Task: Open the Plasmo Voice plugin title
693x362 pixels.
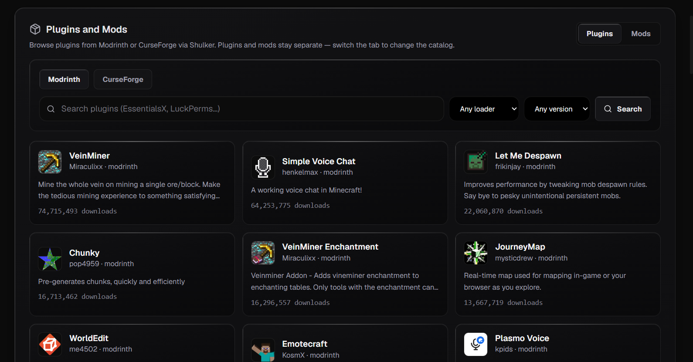Action: pos(522,338)
